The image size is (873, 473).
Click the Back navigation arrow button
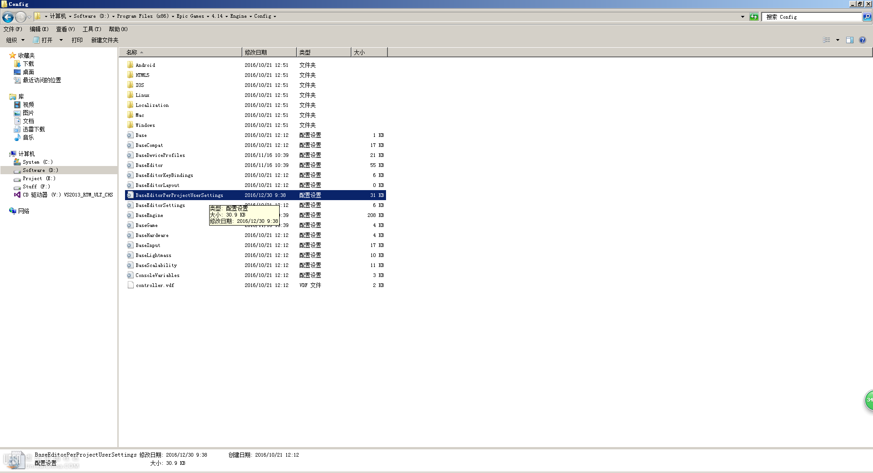click(x=8, y=17)
